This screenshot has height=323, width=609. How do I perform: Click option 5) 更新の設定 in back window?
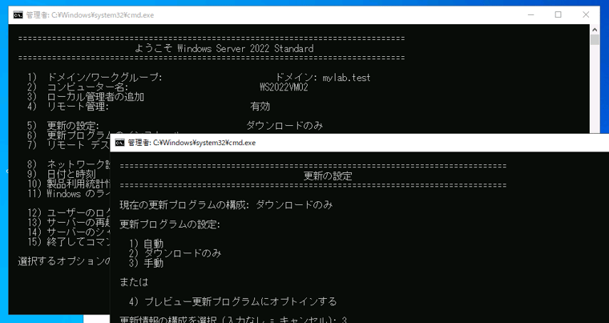63,126
